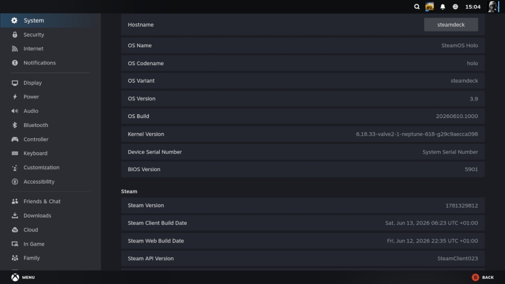Click the Steam section heading
Screen dimensions: 505x284
point(129,191)
